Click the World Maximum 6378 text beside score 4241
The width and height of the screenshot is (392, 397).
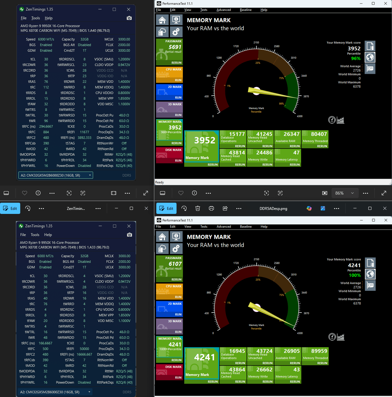point(349,301)
